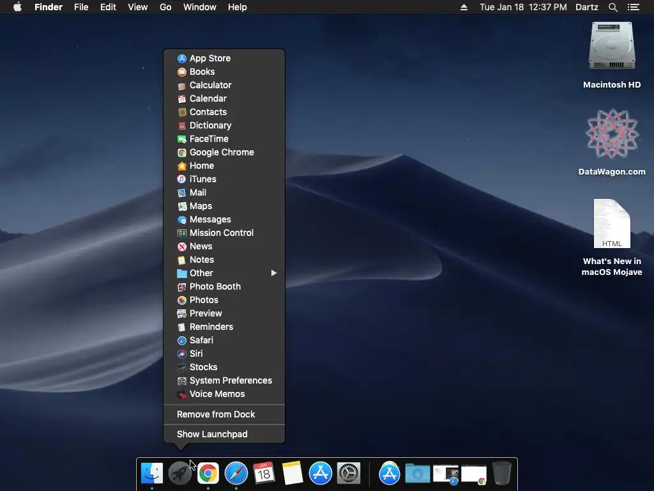Open Reminders from the Launchpad menu

224,327
